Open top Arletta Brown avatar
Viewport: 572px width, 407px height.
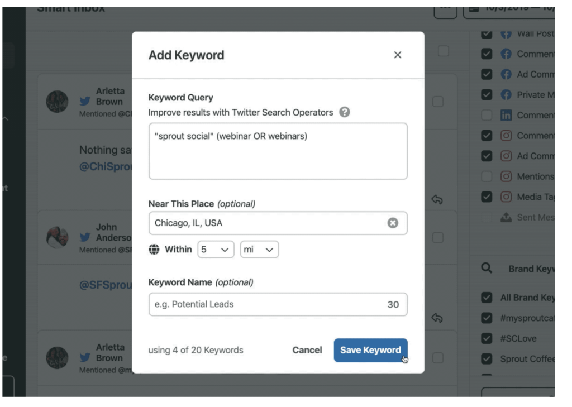(x=58, y=102)
